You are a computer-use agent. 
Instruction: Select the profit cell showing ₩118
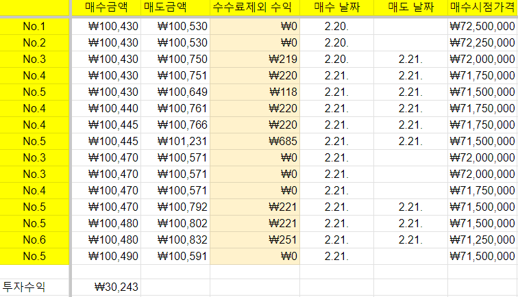click(x=255, y=92)
